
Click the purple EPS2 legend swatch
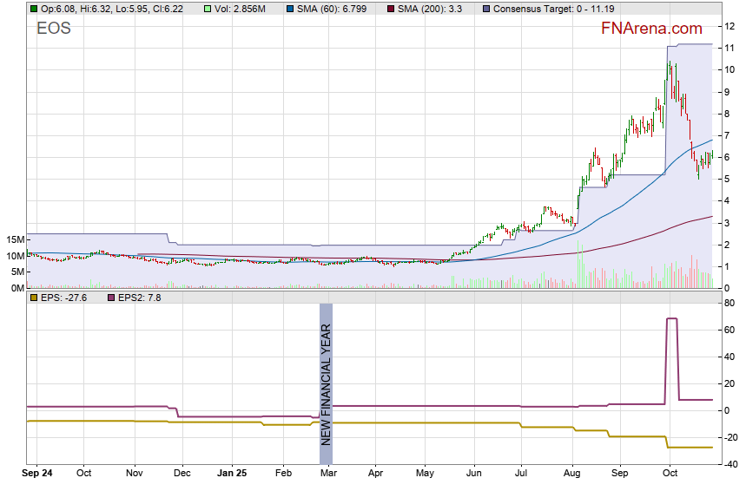[x=111, y=298]
